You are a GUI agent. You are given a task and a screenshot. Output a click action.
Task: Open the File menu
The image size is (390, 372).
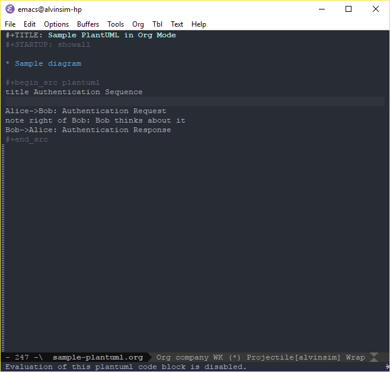(10, 24)
